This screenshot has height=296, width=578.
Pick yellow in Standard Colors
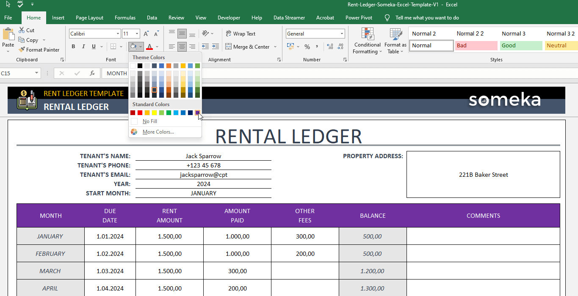154,112
